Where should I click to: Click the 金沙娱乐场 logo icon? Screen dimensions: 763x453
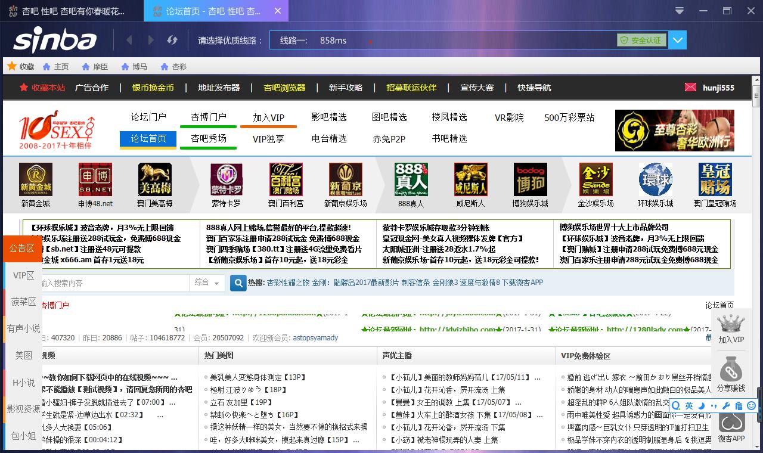point(596,179)
